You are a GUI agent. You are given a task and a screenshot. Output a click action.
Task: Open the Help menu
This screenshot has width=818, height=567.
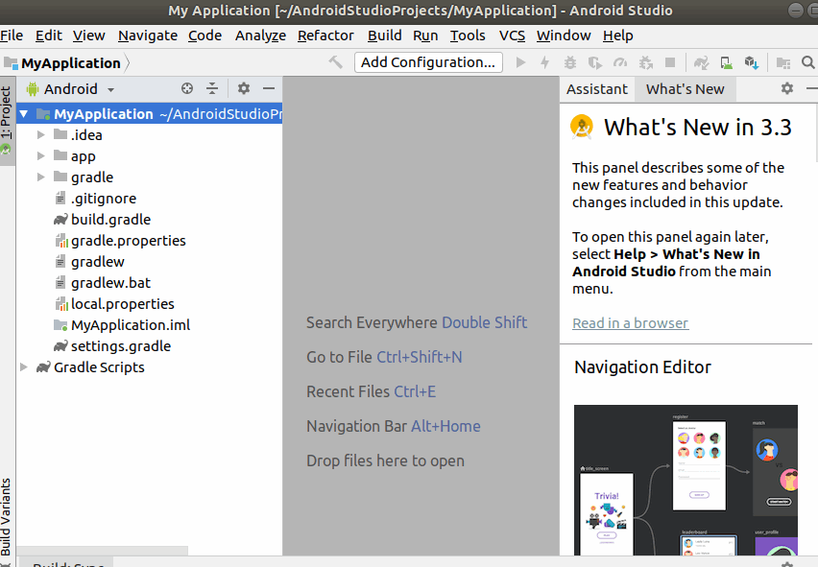[x=617, y=35]
